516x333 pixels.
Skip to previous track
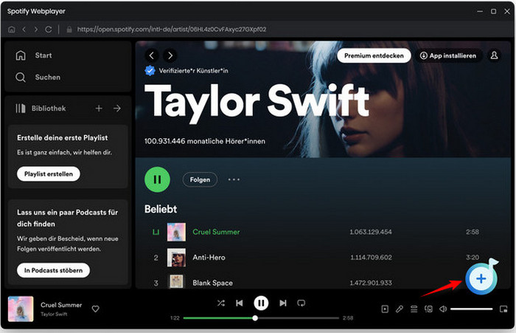pos(240,303)
